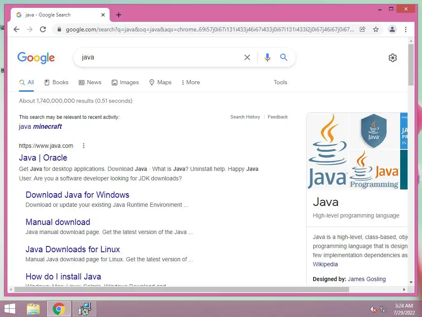Screen dimensions: 422x317
Task: Open the Chrome profile avatar
Action: click(x=392, y=29)
